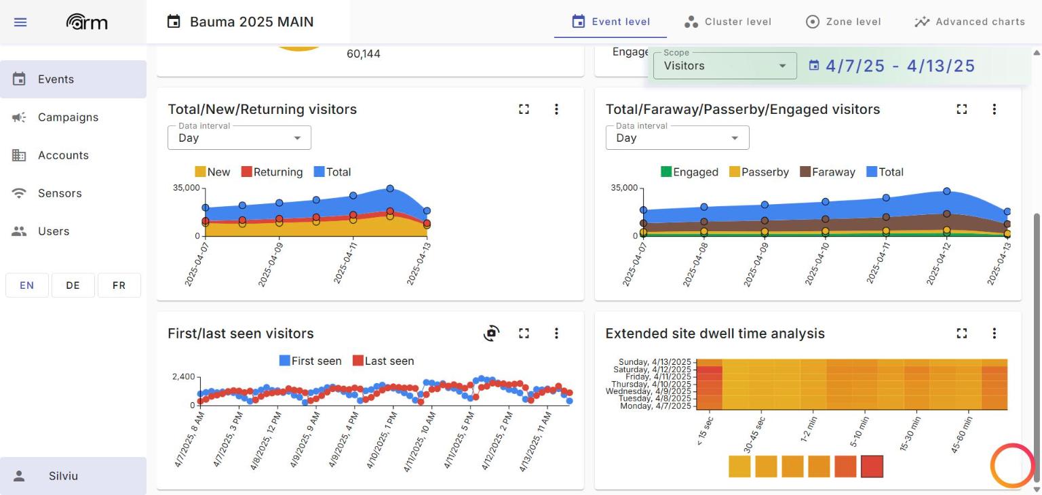Screen dimensions: 1042x495
Task: Click the circular floating button at bottom right
Action: pyautogui.click(x=1012, y=465)
